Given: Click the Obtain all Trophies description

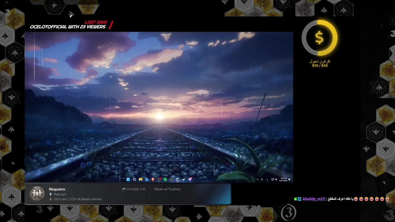Looking at the screenshot, I should pyautogui.click(x=168, y=189).
